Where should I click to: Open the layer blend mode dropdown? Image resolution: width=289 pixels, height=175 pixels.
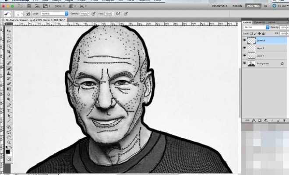[256, 27]
